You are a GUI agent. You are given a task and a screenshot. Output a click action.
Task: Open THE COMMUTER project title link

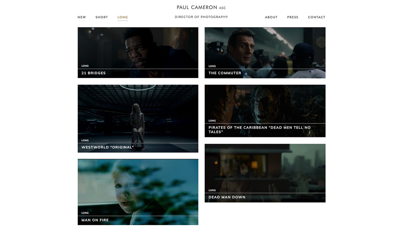(224, 73)
